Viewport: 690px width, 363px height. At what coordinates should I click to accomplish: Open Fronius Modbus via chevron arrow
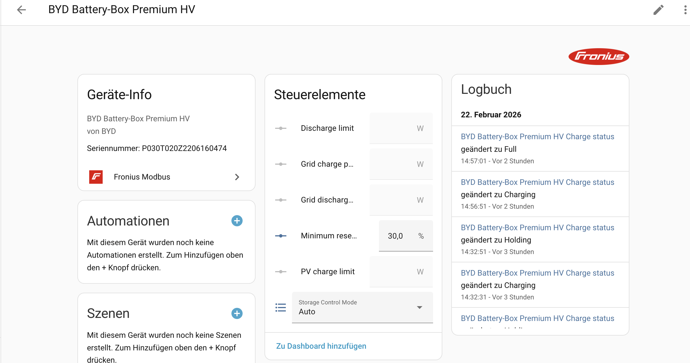(237, 177)
